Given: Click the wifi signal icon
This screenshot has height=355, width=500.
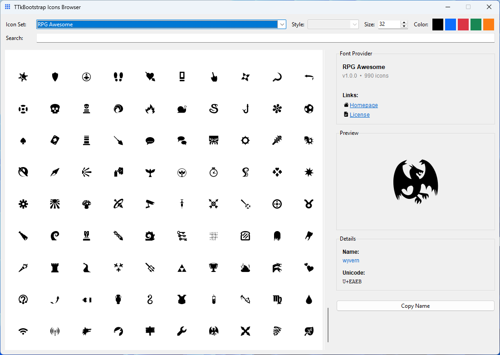Looking at the screenshot, I should 23,331.
